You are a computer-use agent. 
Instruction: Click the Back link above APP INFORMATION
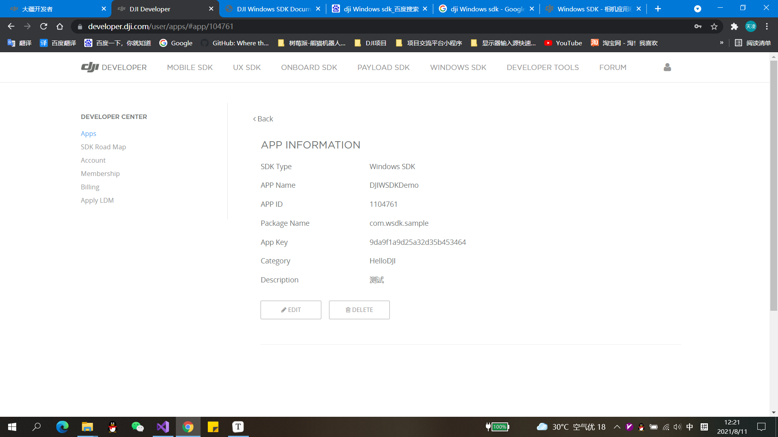click(x=263, y=119)
